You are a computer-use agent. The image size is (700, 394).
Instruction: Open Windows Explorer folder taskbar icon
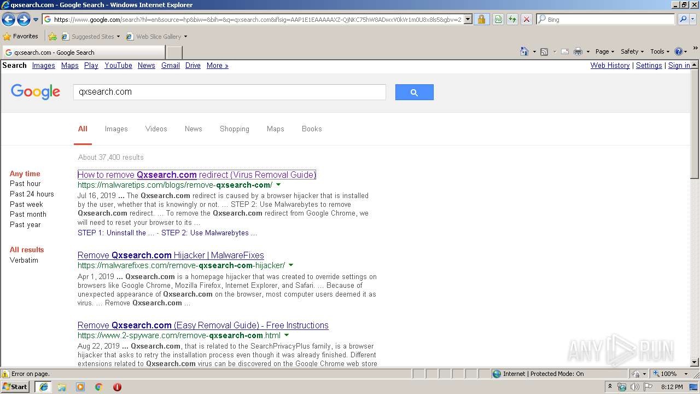(62, 387)
